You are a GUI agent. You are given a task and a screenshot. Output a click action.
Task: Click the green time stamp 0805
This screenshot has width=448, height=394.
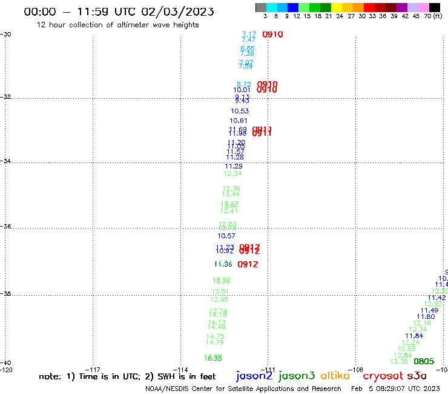pos(424,361)
